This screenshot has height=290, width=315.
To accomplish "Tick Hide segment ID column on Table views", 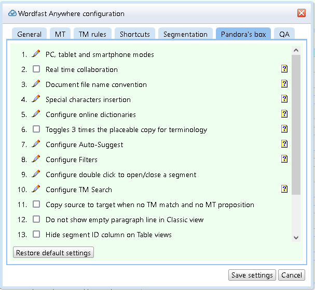I will [36, 234].
